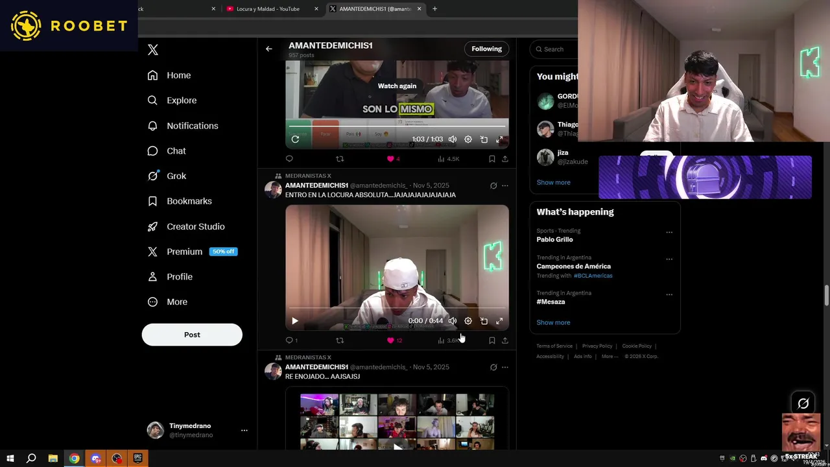830x467 pixels.
Task: Switch to Locura y Maldad YouTube tab
Action: pyautogui.click(x=267, y=8)
